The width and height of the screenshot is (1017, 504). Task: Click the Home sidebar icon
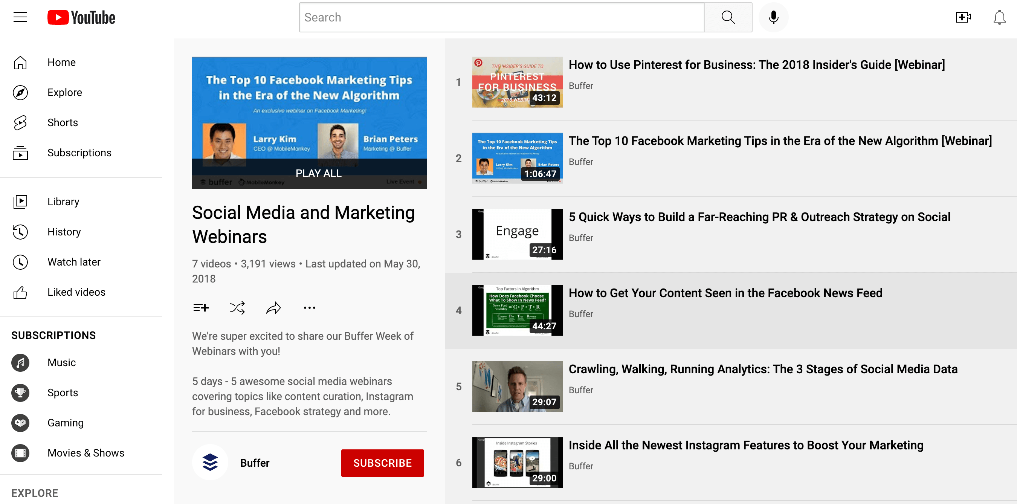click(x=20, y=63)
